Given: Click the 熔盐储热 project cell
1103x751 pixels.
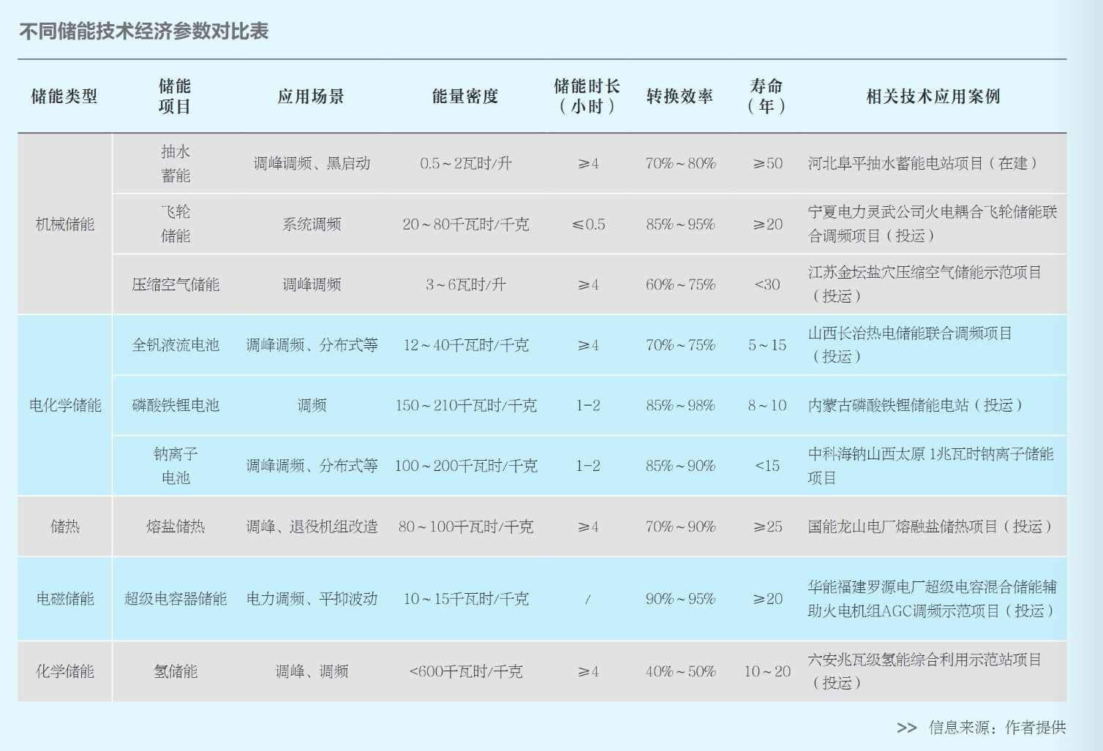Looking at the screenshot, I should pyautogui.click(x=176, y=527).
